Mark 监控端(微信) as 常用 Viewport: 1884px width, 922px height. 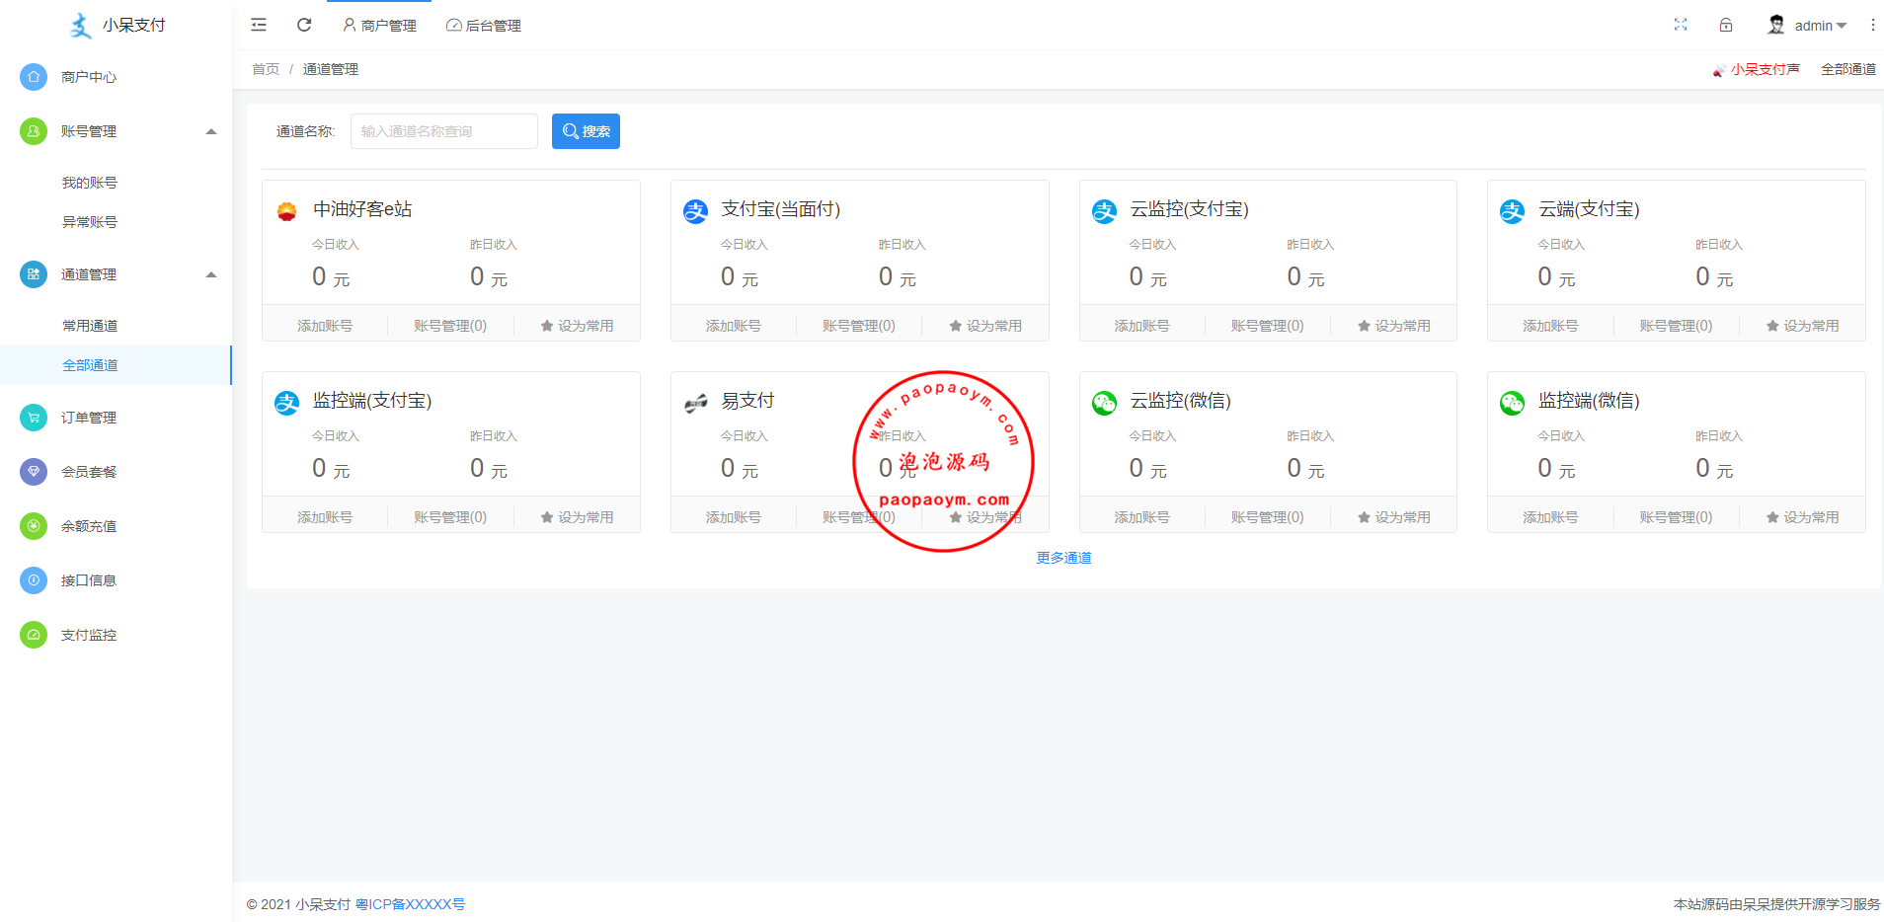[x=1802, y=515]
